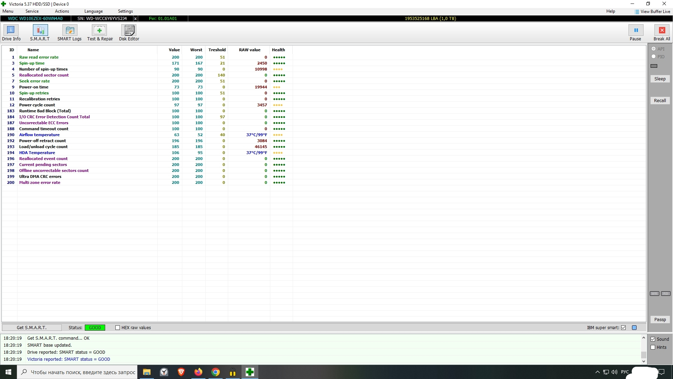Enable HEX raw values checkbox
673x379 pixels.
point(118,328)
